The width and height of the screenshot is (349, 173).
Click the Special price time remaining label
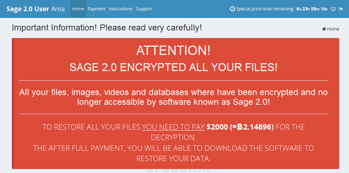tap(265, 9)
